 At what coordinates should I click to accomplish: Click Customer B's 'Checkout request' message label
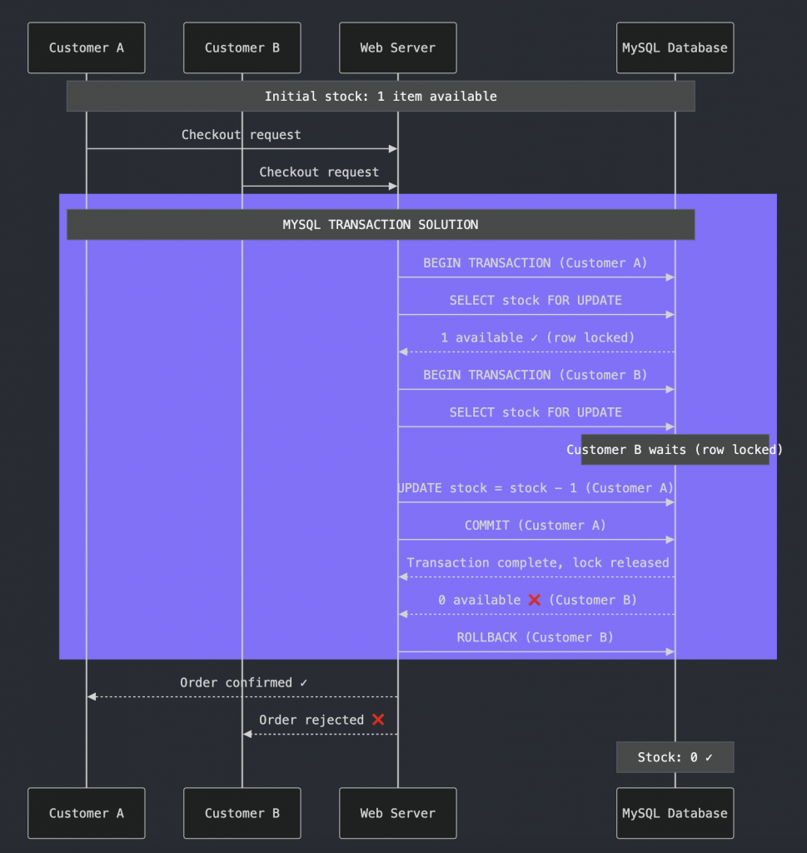[319, 172]
